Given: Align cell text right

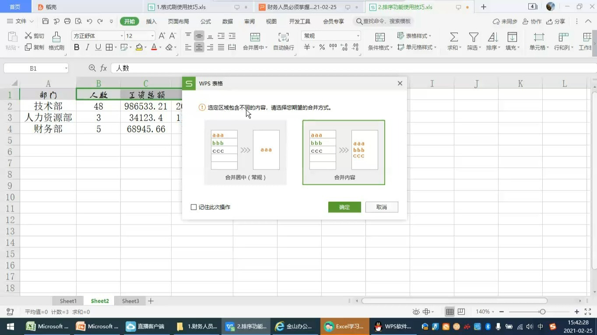Looking at the screenshot, I should 210,47.
